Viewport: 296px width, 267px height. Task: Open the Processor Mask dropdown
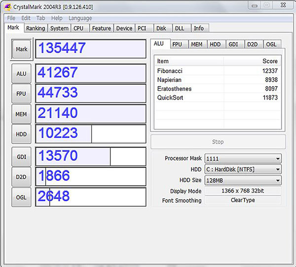tap(243, 159)
